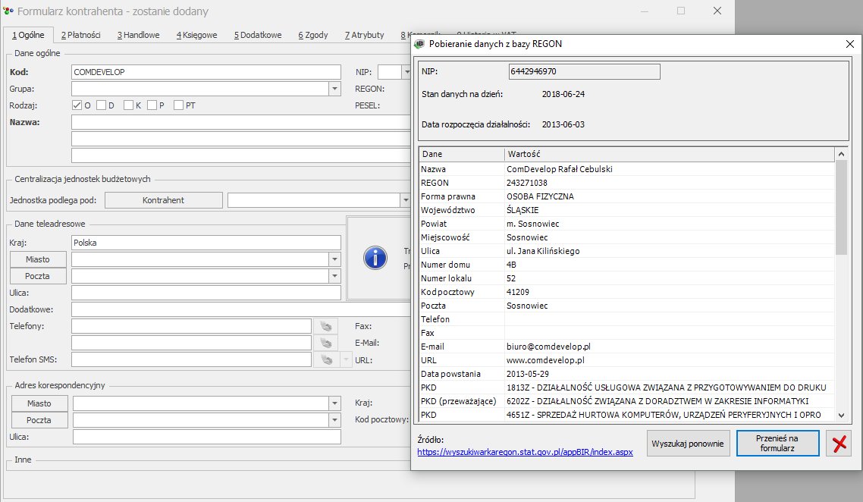Viewport: 863px width, 502px height.
Task: Open the Miasto dropdown in Dane teleadresowe
Action: point(334,259)
